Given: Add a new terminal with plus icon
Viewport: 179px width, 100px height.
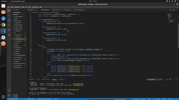Looking at the screenshot, I should [164, 79].
